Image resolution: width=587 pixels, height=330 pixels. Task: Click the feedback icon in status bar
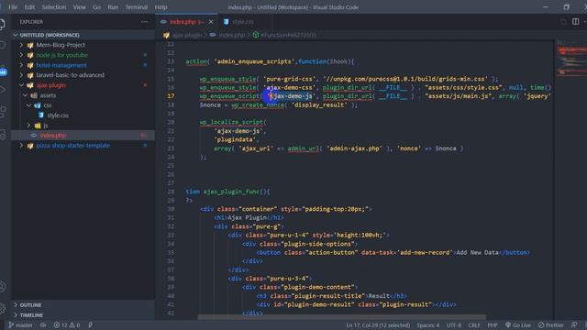point(575,325)
